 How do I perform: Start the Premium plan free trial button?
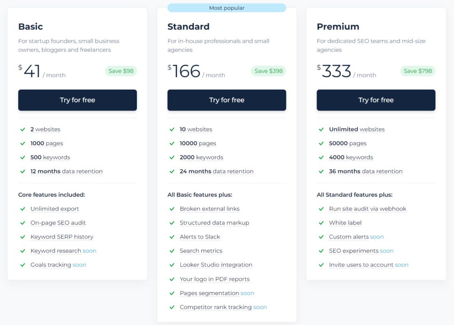coord(376,100)
